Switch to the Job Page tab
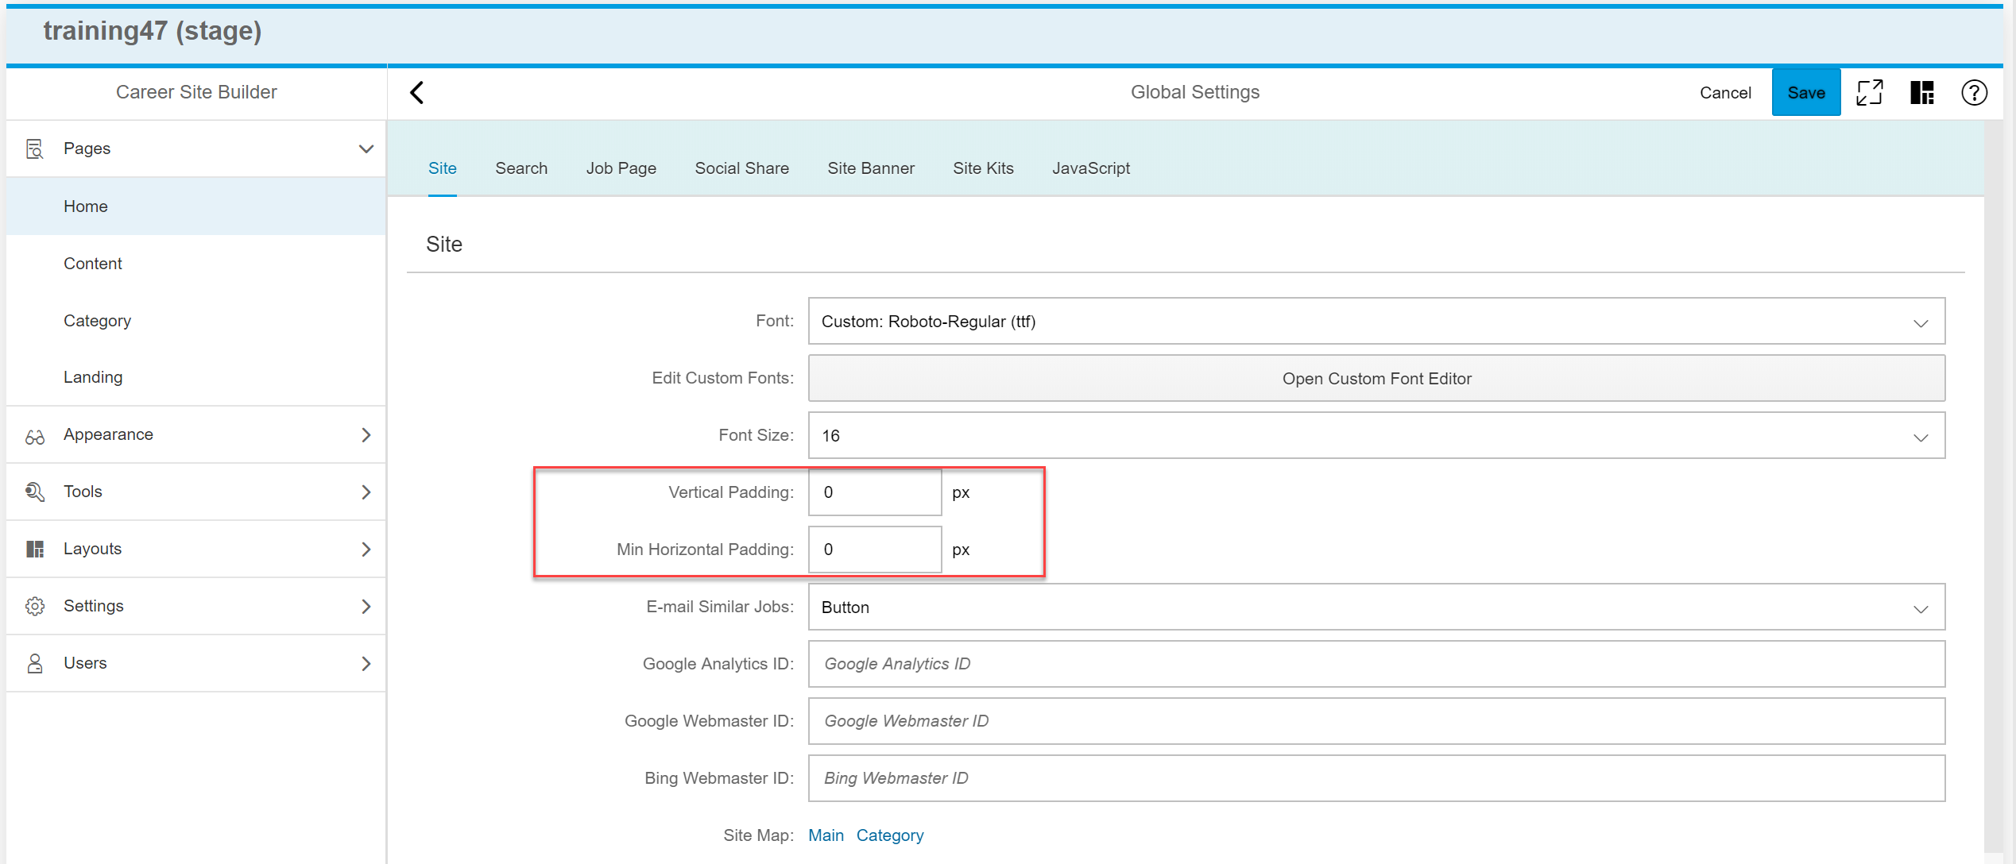This screenshot has height=864, width=2016. [x=621, y=168]
